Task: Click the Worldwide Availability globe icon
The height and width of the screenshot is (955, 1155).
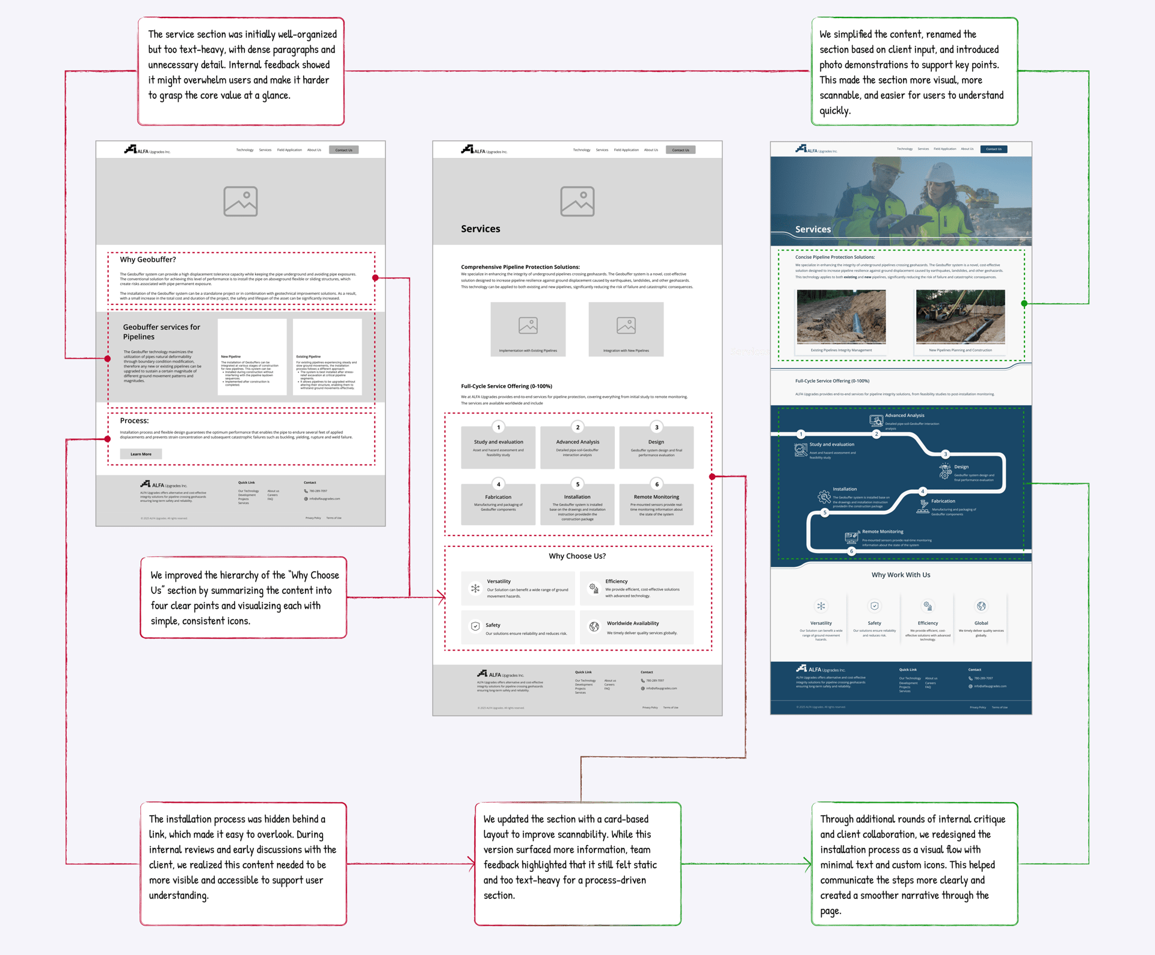Action: [594, 626]
